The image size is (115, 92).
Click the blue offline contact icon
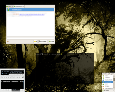coord(103,80)
